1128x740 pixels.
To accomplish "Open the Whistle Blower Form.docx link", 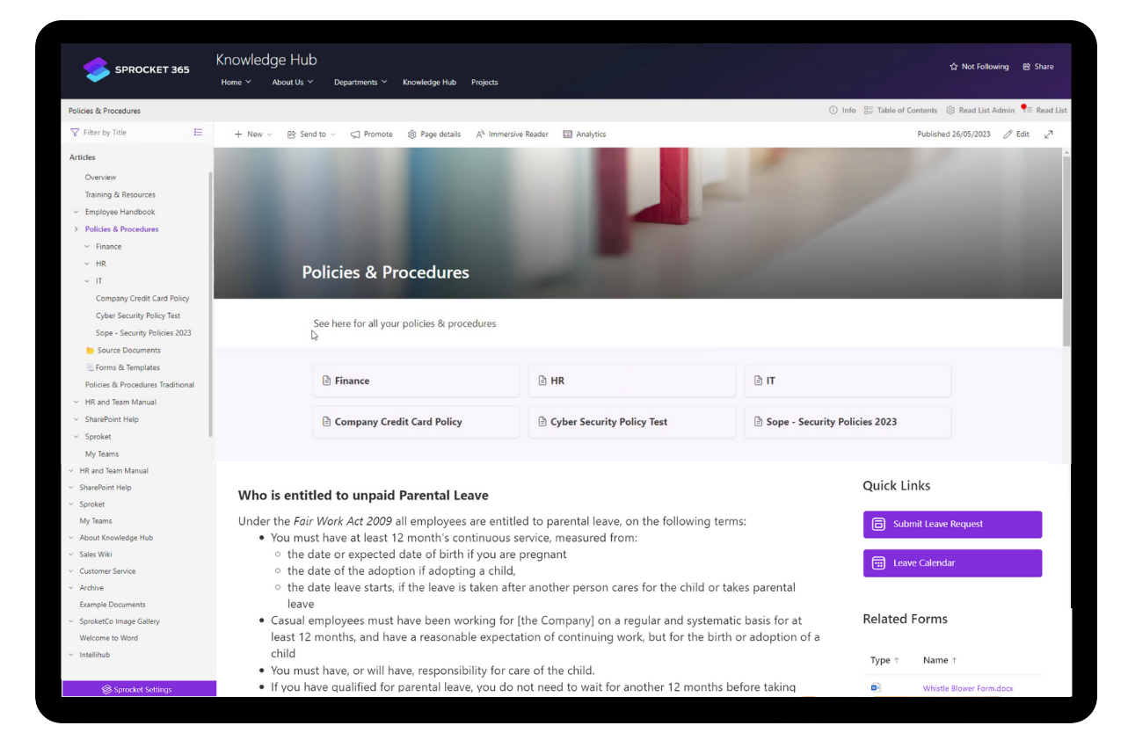I will 967,688.
